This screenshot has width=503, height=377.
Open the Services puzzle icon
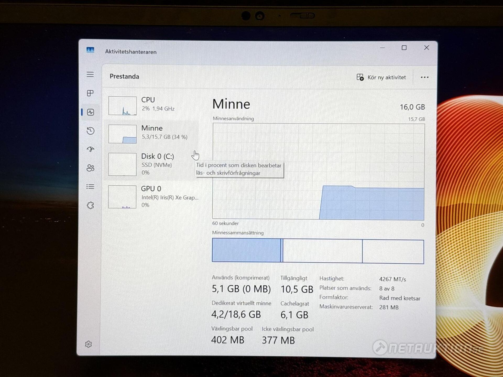[90, 205]
